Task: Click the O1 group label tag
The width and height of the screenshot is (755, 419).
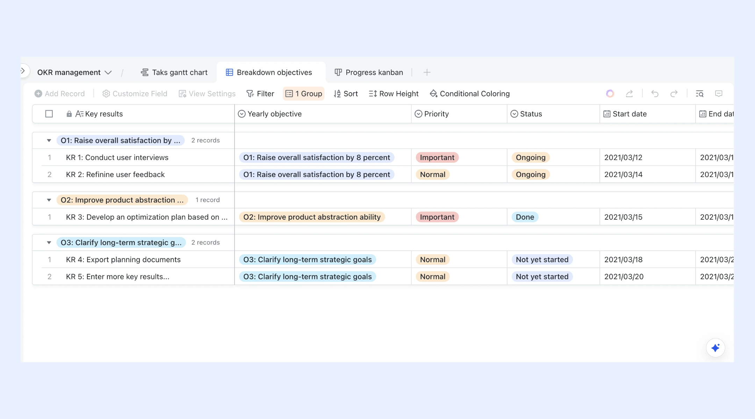Action: point(120,140)
